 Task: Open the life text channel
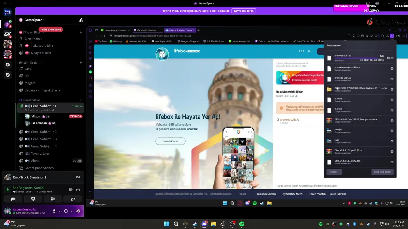click(50, 76)
